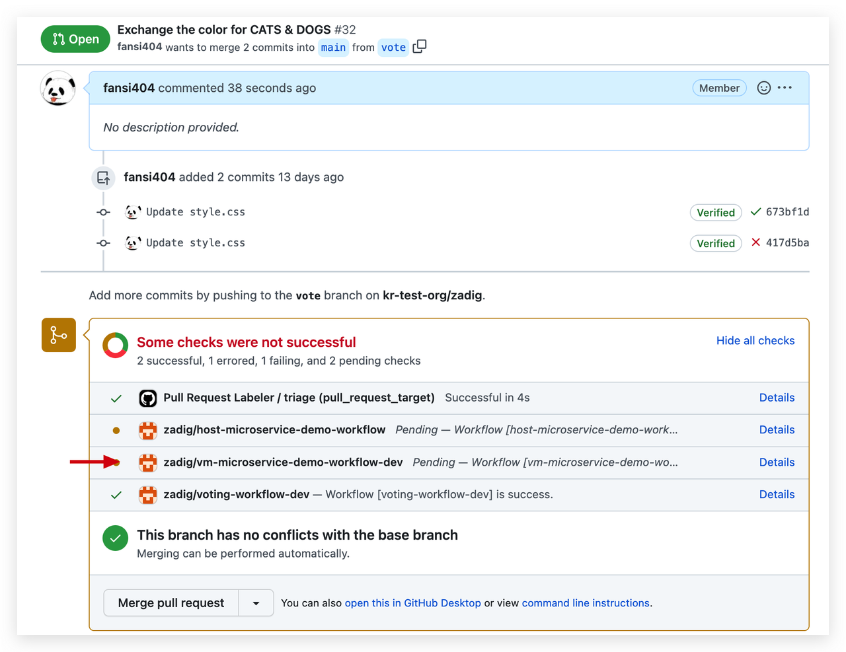Click open this in GitHub Desktop link
The image size is (846, 652).
tap(412, 603)
